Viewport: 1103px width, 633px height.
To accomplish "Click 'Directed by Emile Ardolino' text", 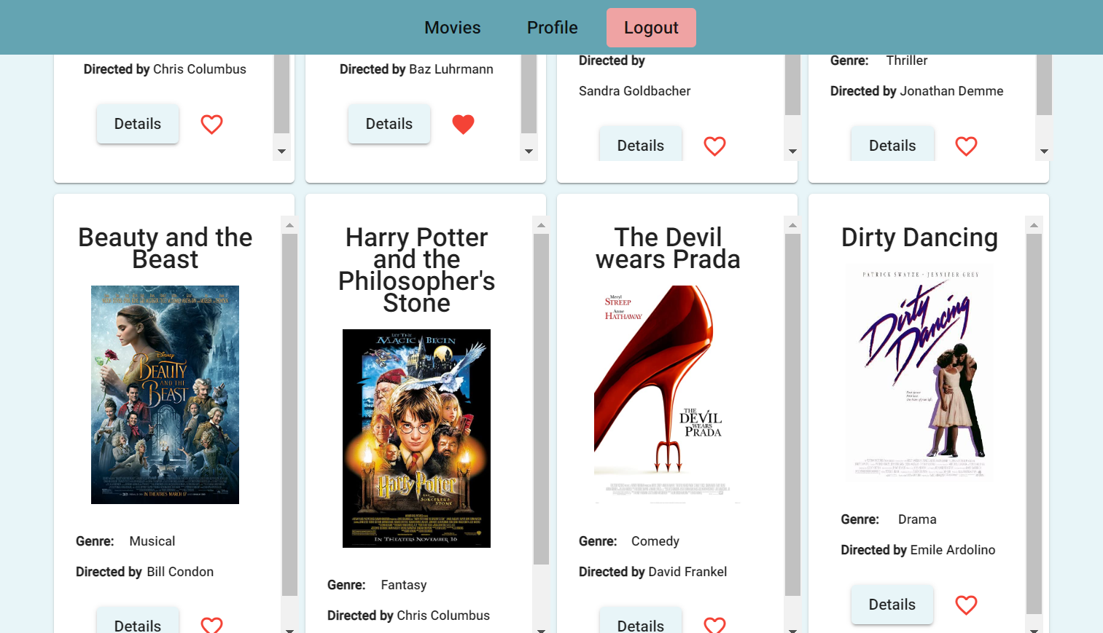I will 918,550.
